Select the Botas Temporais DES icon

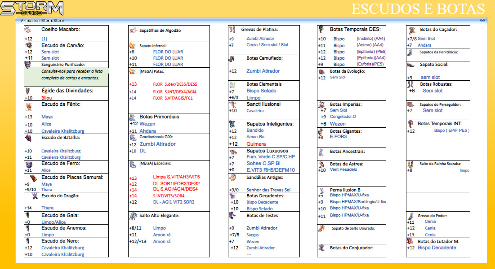pyautogui.click(x=321, y=30)
